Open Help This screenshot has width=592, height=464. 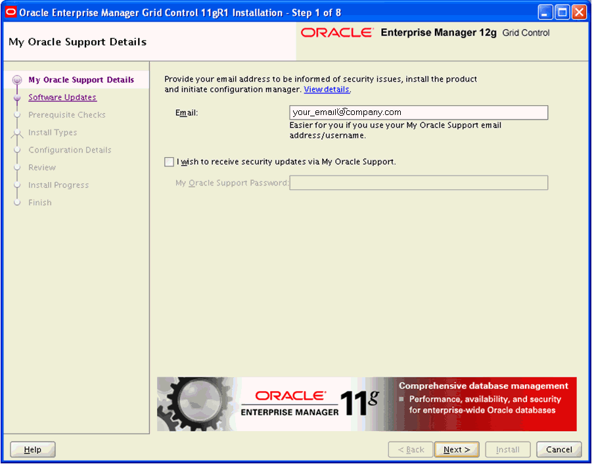click(33, 450)
